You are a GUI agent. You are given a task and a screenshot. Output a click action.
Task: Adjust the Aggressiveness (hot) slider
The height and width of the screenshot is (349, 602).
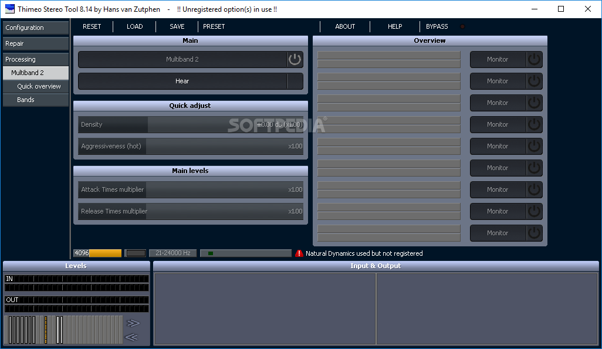(191, 146)
